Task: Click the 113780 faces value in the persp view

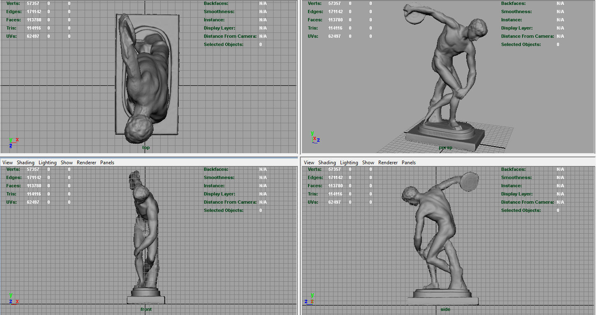Action: coord(336,20)
